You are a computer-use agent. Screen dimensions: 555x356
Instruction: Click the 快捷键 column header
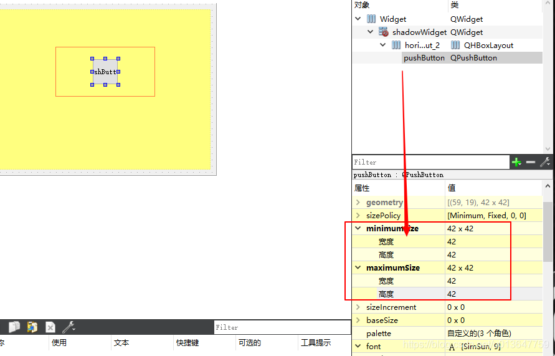click(187, 342)
